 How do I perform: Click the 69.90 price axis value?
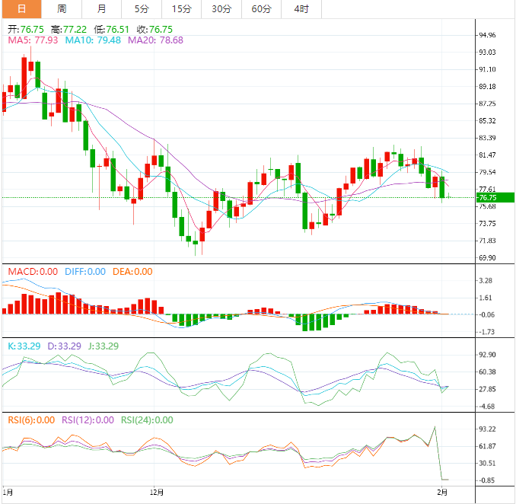[x=487, y=258]
